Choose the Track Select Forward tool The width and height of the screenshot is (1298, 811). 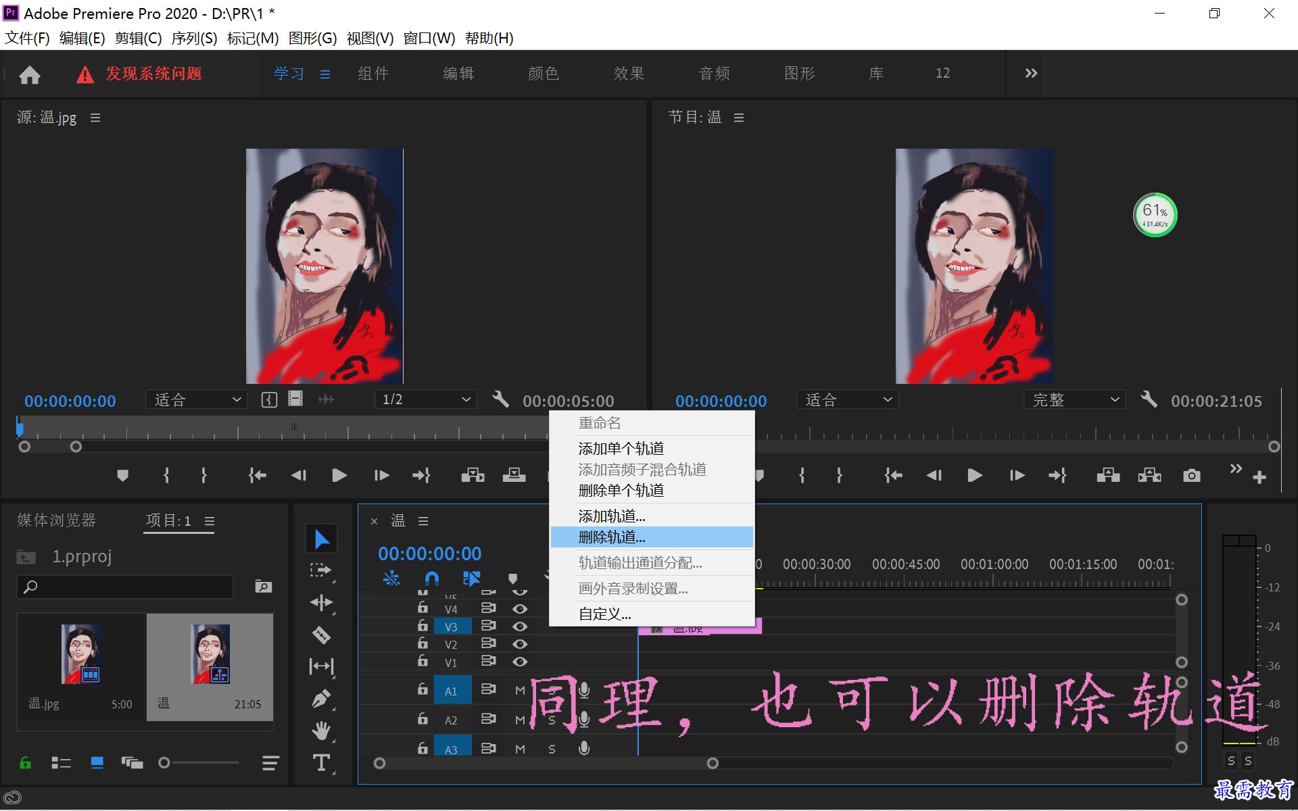(322, 570)
